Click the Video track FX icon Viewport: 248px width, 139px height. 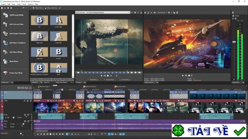click(24, 101)
